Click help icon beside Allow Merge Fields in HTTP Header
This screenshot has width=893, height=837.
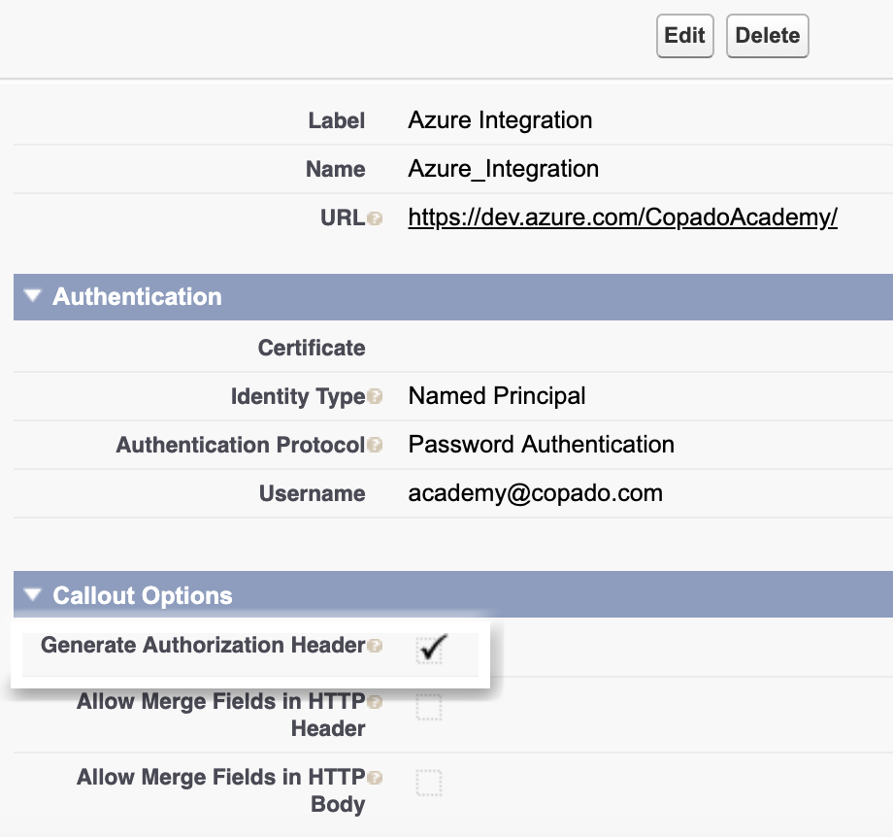tap(375, 702)
